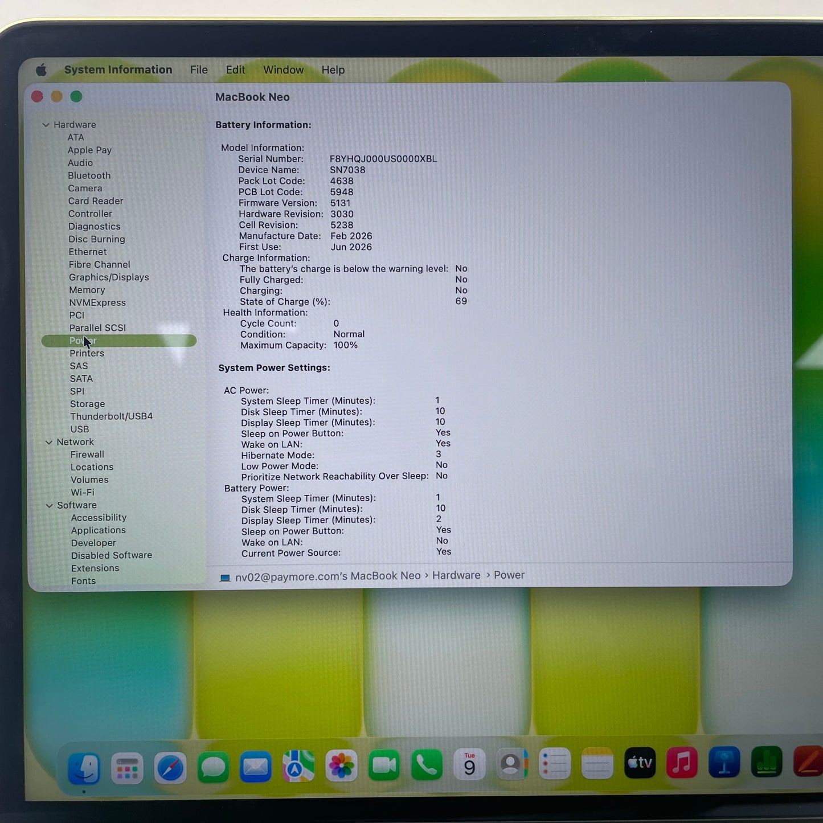Screen dimensions: 823x823
Task: Open Numbers from the Dock
Action: pos(767,762)
